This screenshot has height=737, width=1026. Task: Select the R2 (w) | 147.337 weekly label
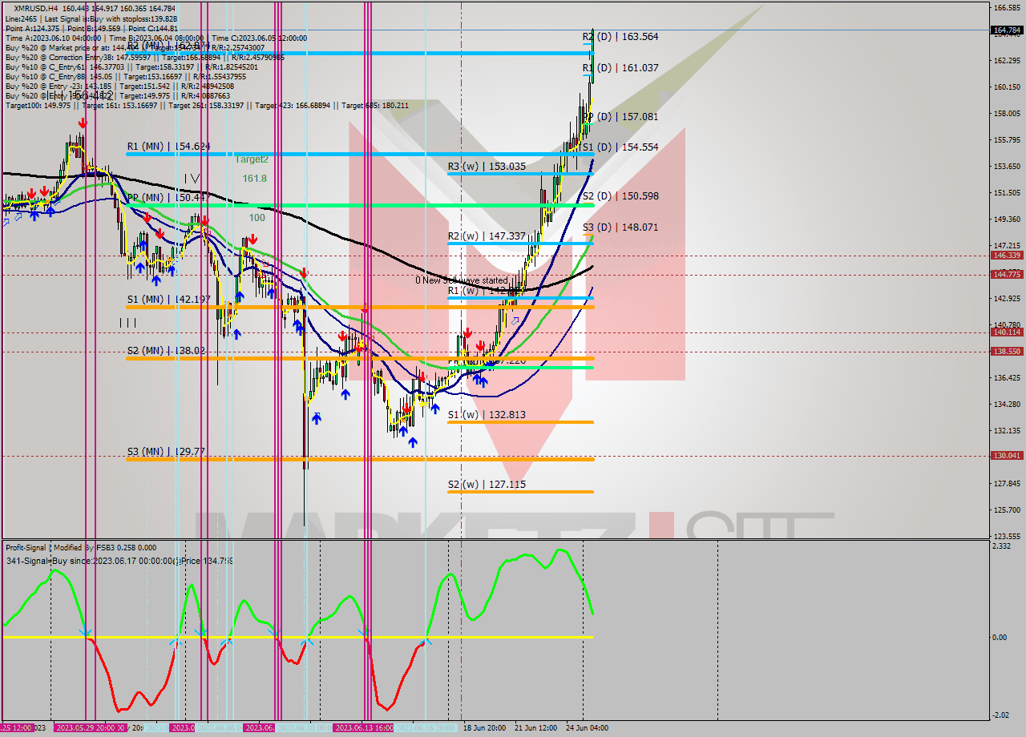point(487,236)
